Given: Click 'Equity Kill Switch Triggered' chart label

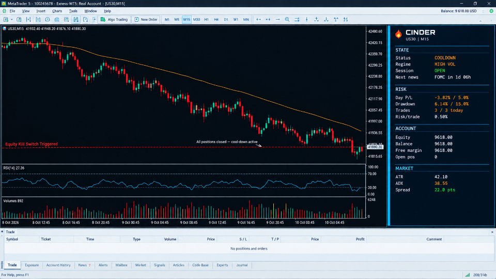Looking at the screenshot, I should coord(32,144).
